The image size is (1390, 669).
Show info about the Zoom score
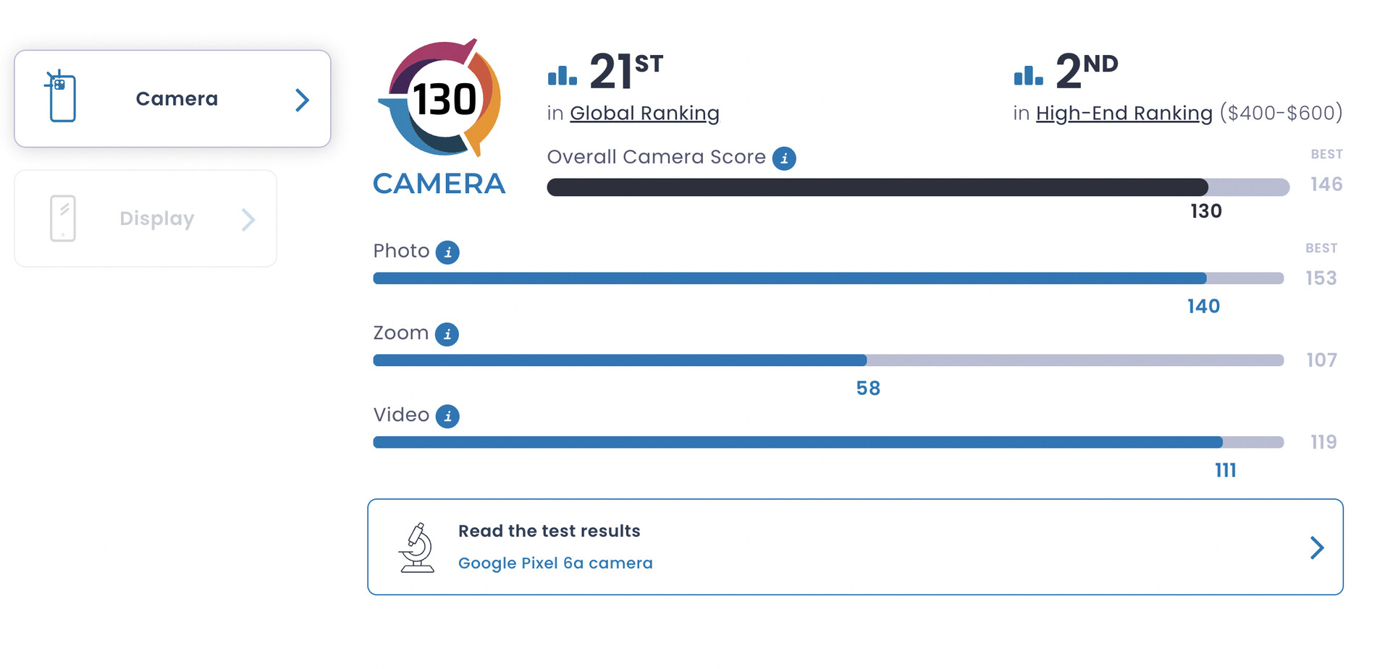(447, 334)
